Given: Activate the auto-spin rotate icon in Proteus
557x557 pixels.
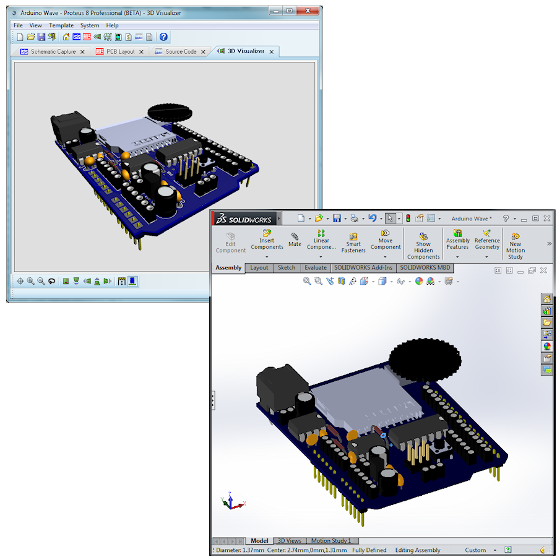Looking at the screenshot, I should 52,282.
